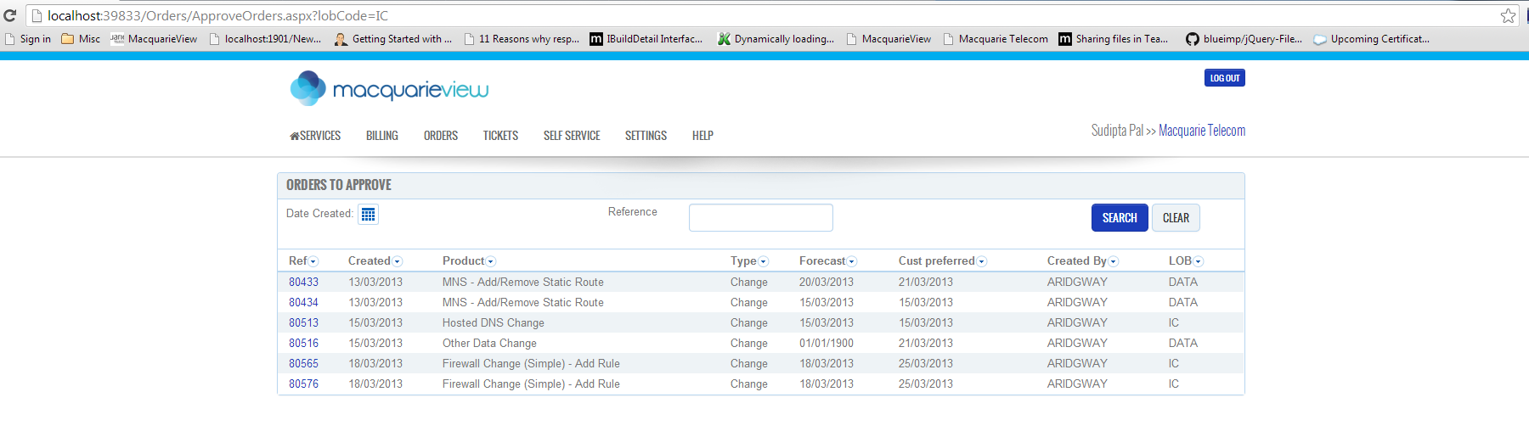1529x448 pixels.
Task: Expand the Created column filter arrow
Action: [398, 261]
